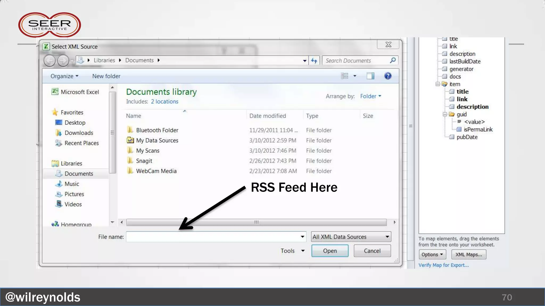Open the Organize menu
Image resolution: width=545 pixels, height=306 pixels.
[x=64, y=76]
